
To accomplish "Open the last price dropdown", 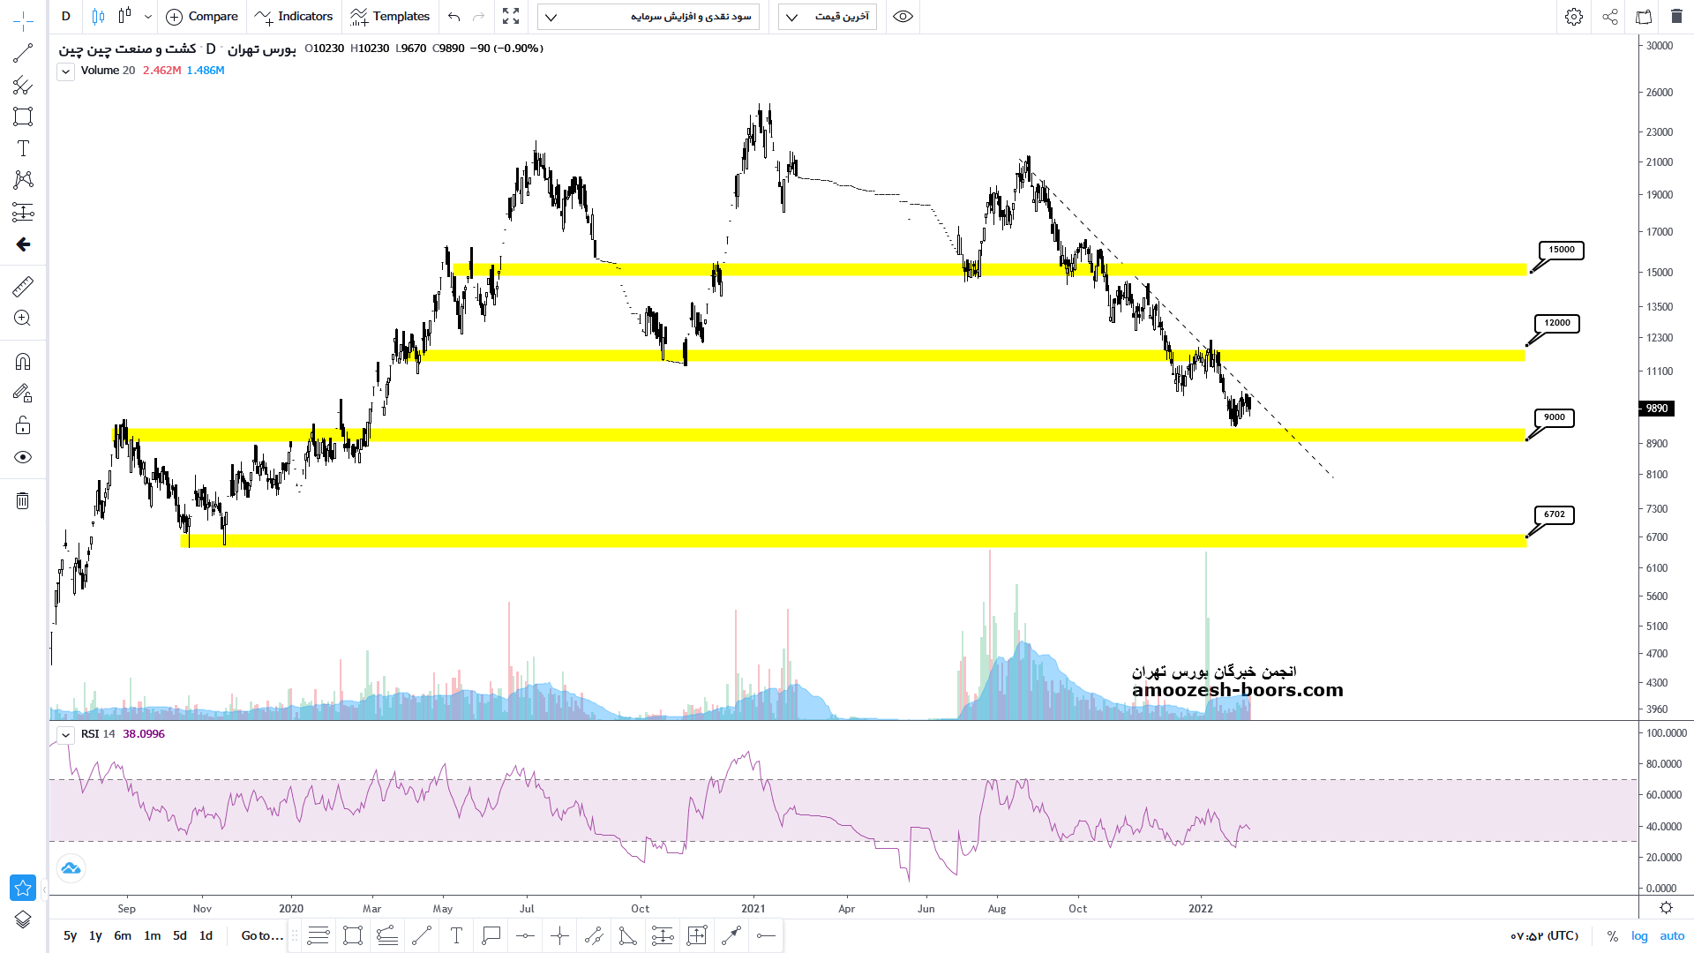I will pyautogui.click(x=828, y=17).
